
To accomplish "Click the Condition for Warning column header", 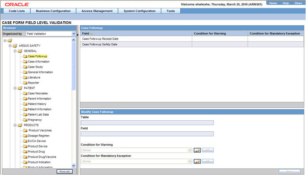I will (220, 34).
